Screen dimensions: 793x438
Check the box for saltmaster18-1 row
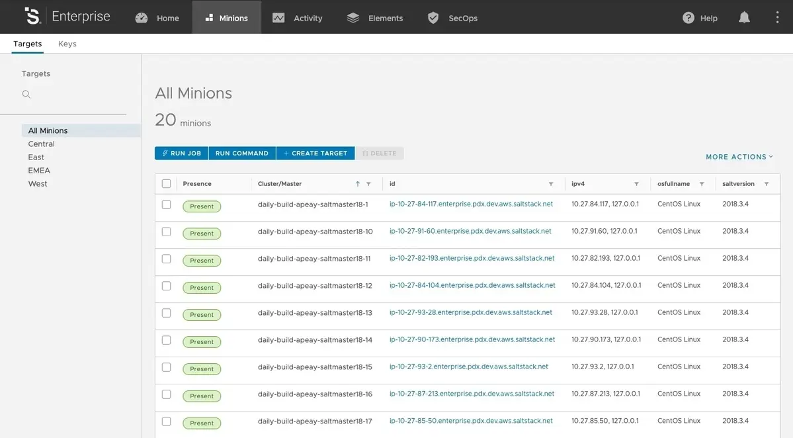point(167,205)
